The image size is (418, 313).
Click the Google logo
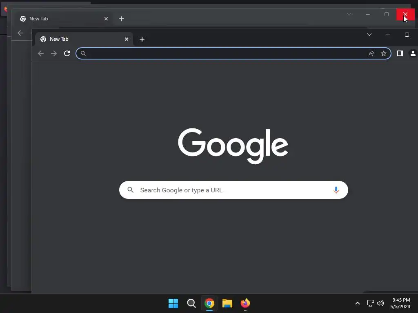233,146
